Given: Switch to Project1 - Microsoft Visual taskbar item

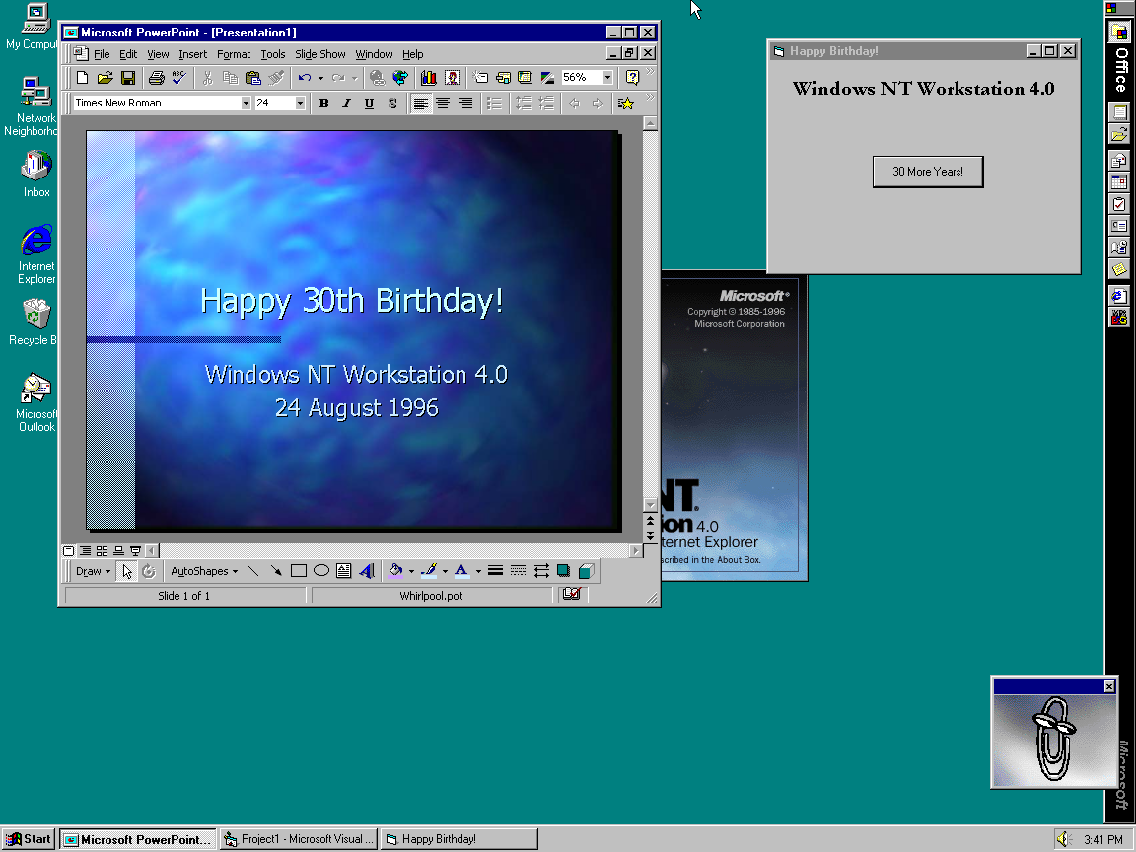Looking at the screenshot, I should pyautogui.click(x=299, y=839).
